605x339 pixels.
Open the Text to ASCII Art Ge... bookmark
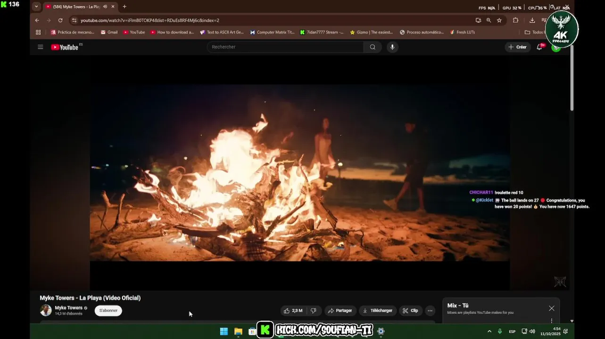point(222,32)
